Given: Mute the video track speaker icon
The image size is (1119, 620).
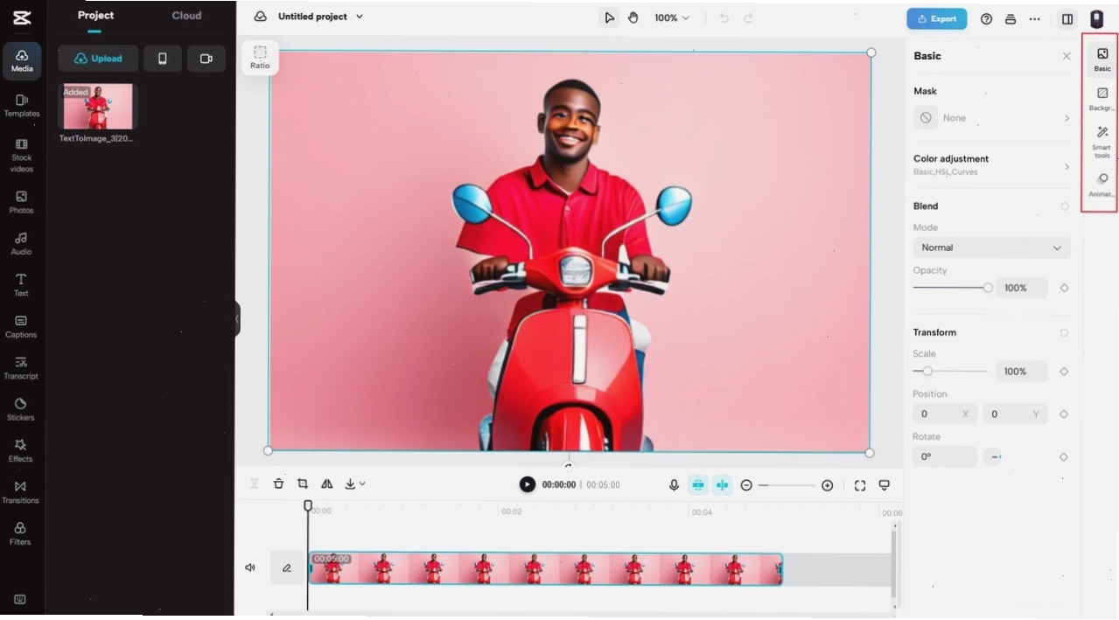Looking at the screenshot, I should point(250,568).
